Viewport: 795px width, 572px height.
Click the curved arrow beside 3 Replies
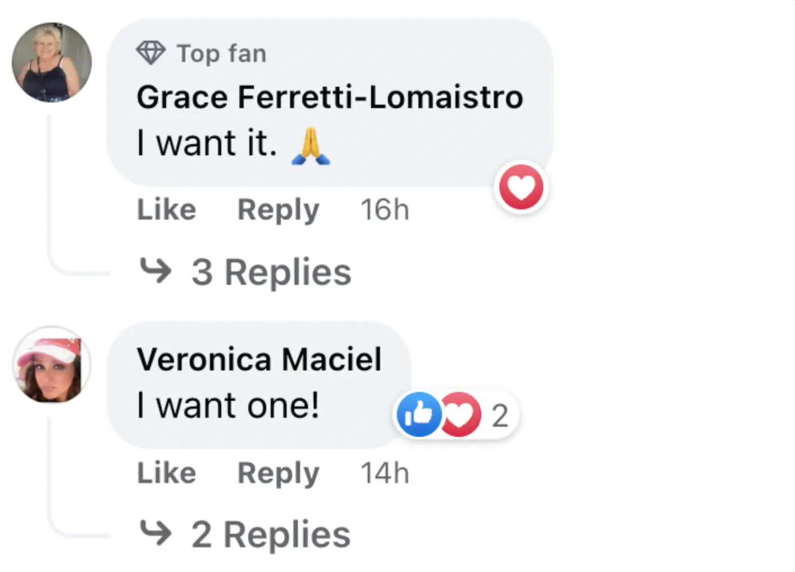[x=155, y=271]
